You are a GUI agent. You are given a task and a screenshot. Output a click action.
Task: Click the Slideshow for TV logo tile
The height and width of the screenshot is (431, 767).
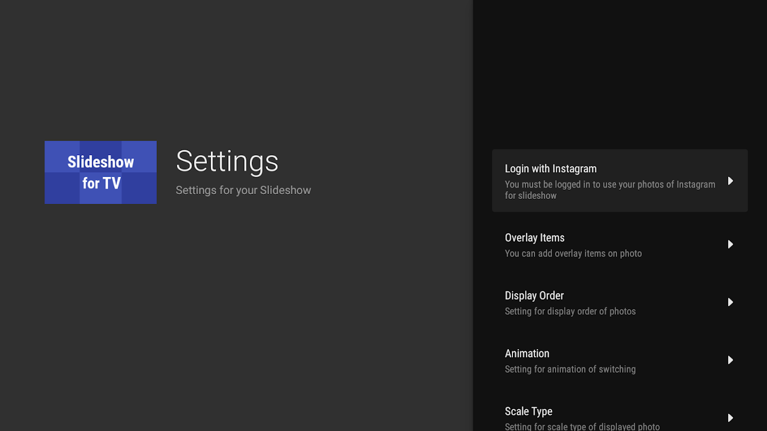(x=100, y=172)
